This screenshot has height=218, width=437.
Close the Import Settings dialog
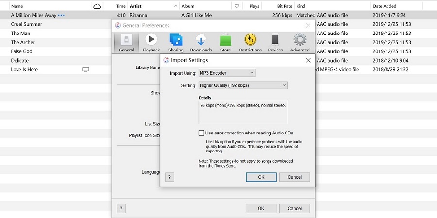[308, 60]
